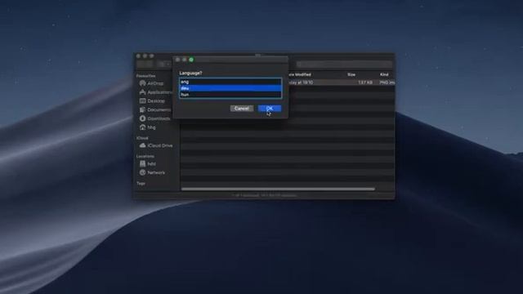Viewport: 523px width, 294px height.
Task: Open AirDrop in Finder sidebar
Action: coord(152,83)
